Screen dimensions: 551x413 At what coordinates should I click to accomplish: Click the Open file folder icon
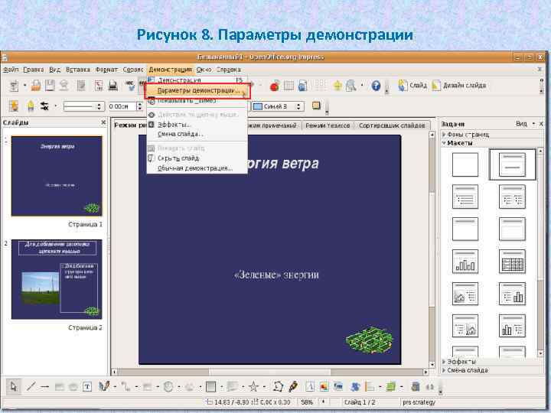(36, 86)
